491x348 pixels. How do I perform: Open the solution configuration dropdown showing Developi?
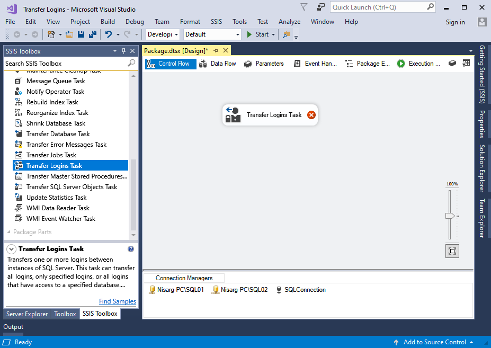163,34
